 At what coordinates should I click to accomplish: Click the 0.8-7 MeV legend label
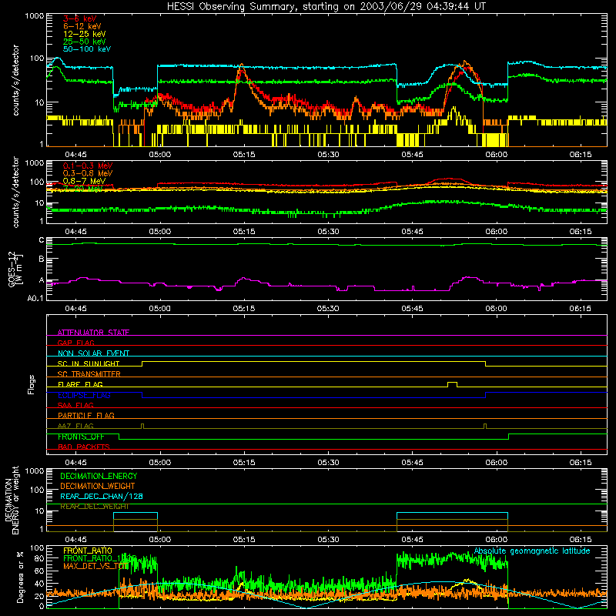tap(84, 181)
